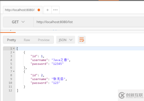Screen dimensions: 144x101
Task: Open the tab options ellipsis menu
Action: [x=56, y=10]
